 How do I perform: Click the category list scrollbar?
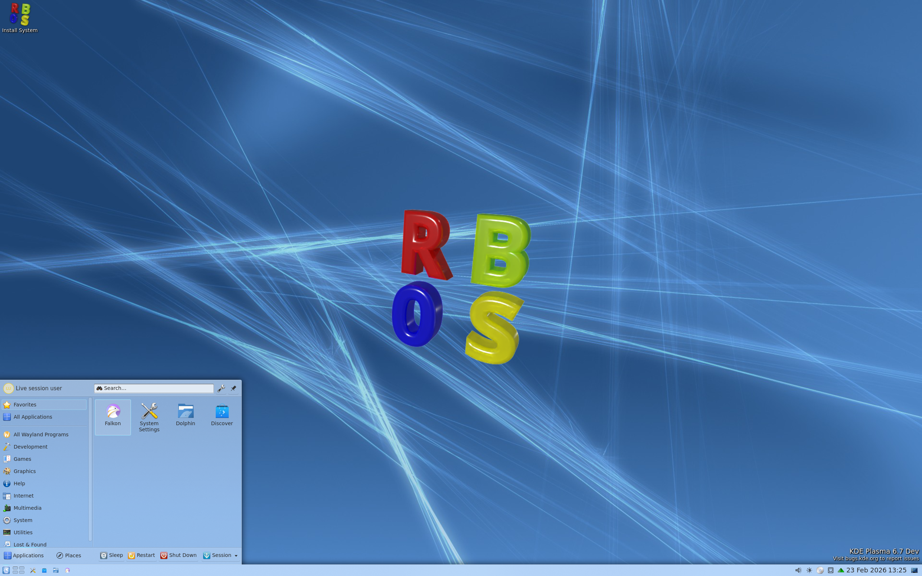[90, 469]
